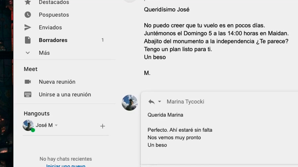The width and height of the screenshot is (298, 167).
Task: Click the José M Hangouts profile picture
Action: pyautogui.click(x=28, y=125)
